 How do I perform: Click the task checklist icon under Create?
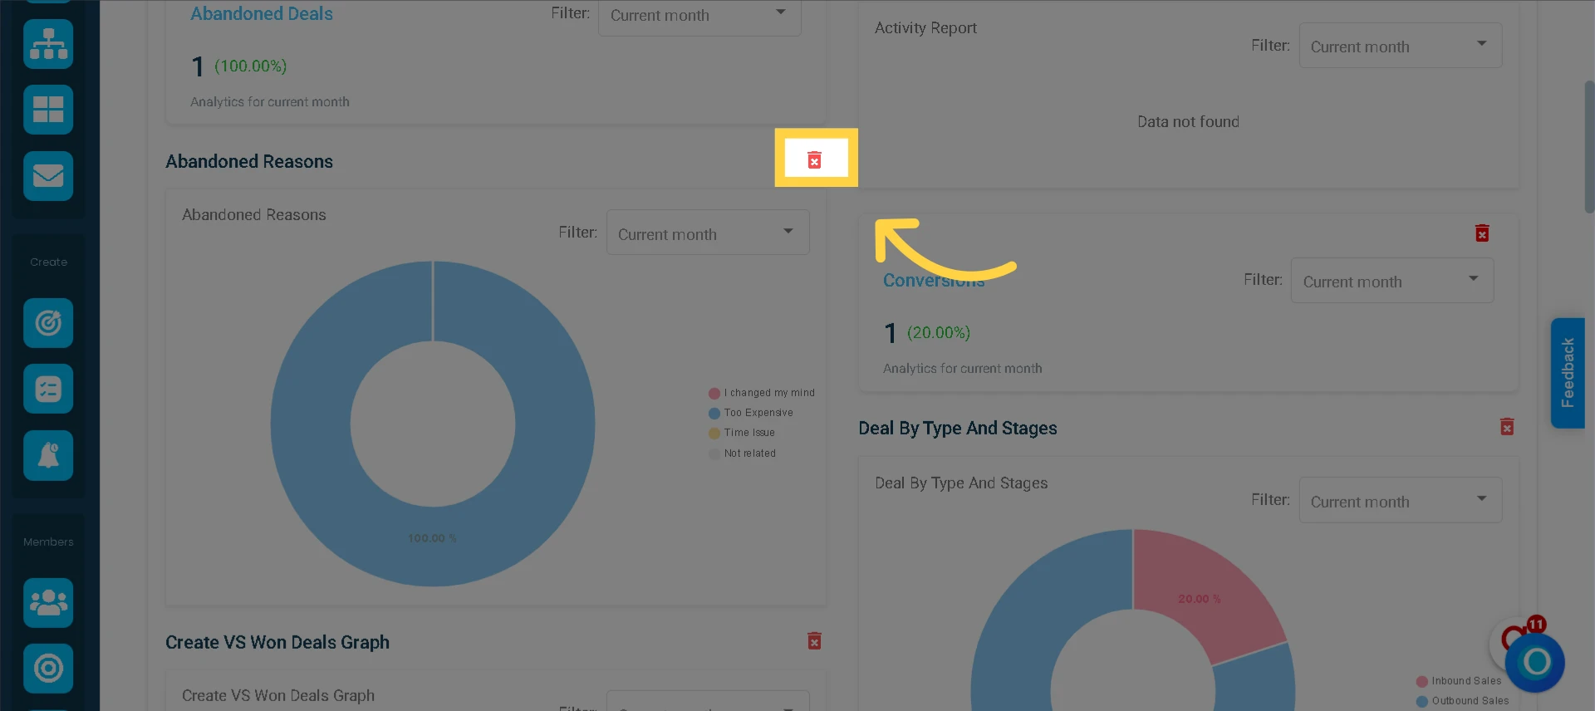pos(48,389)
